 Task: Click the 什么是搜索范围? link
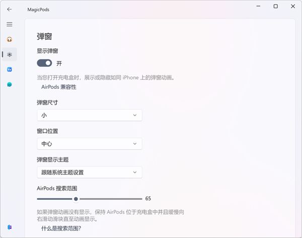pos(61,228)
